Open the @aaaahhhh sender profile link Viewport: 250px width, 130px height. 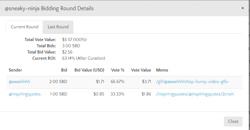pos(19,81)
